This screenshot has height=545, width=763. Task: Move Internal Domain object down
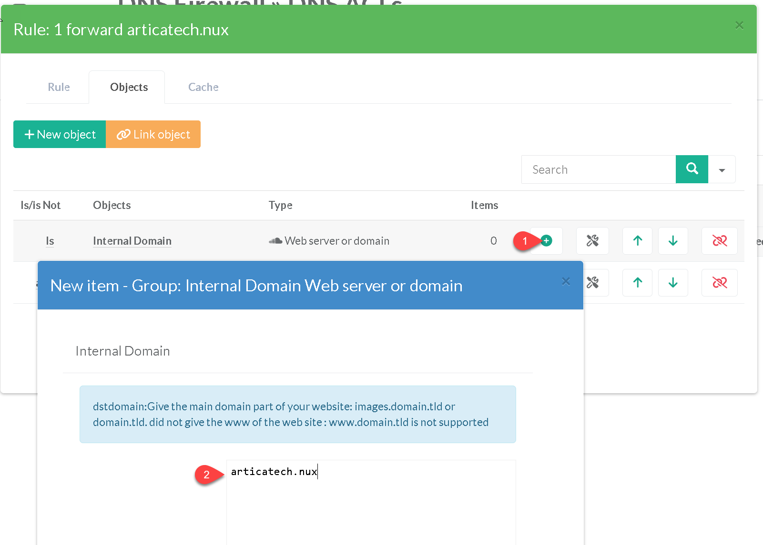pos(672,241)
